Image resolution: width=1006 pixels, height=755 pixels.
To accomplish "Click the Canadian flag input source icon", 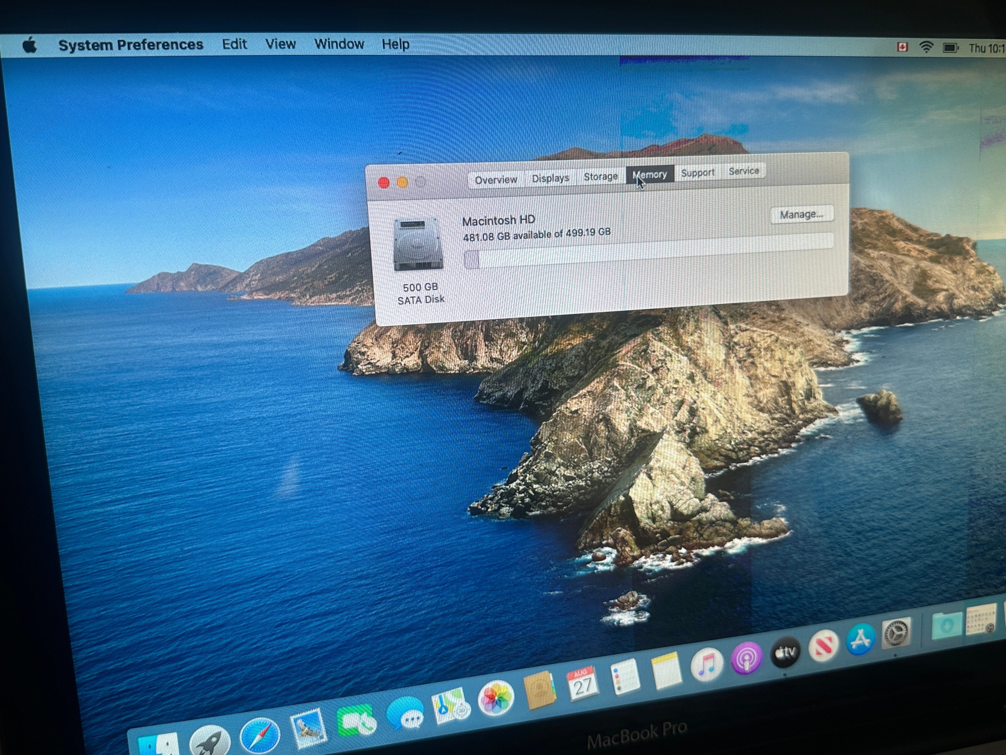I will 902,47.
